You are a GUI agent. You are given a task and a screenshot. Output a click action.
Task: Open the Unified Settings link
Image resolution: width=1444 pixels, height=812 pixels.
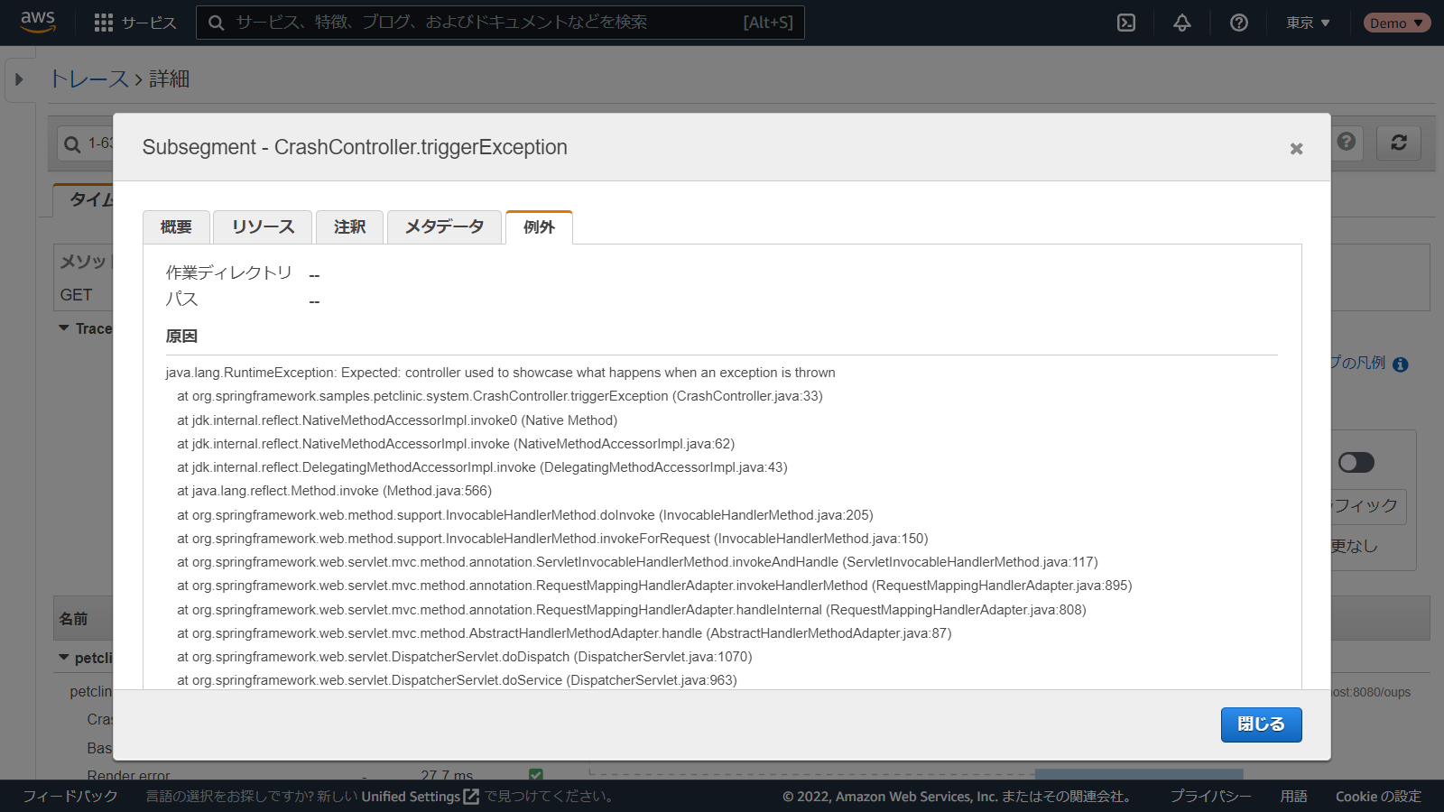pyautogui.click(x=420, y=797)
